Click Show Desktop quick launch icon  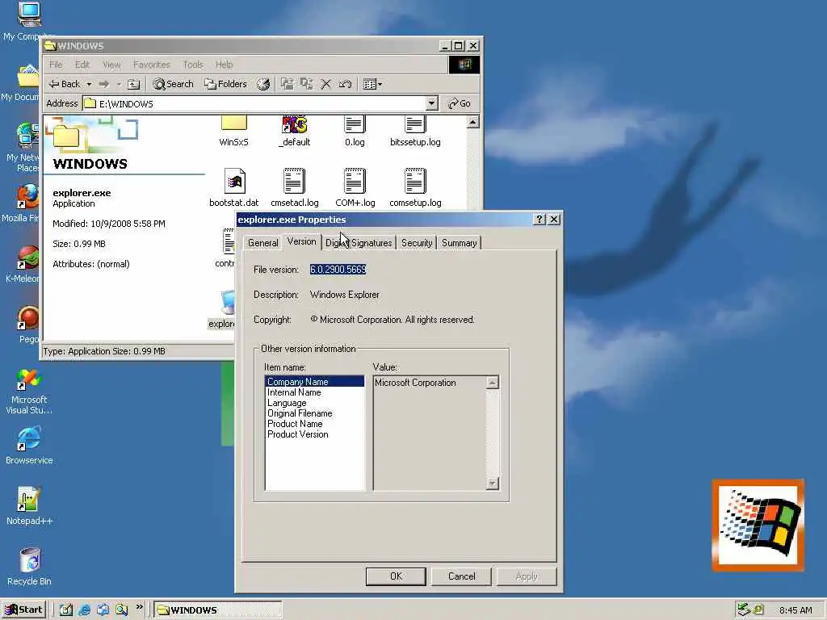[65, 610]
